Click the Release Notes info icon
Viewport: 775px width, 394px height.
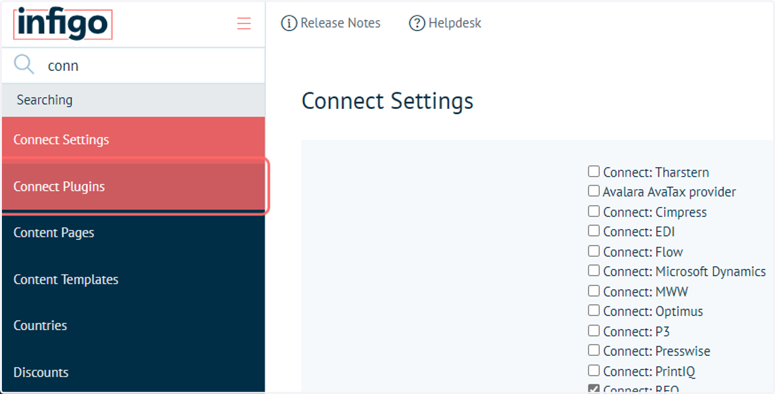pos(289,23)
